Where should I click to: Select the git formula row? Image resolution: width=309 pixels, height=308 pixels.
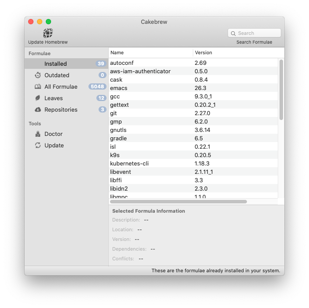point(193,113)
